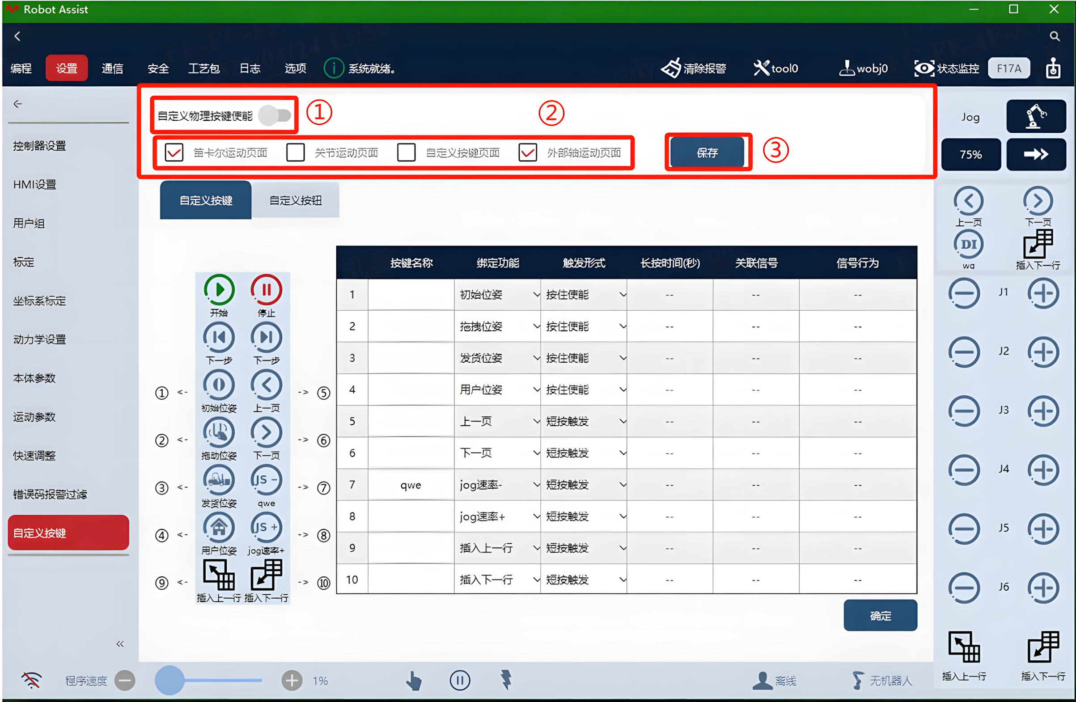Toggle the 自定义物理按键使能 switch
The image size is (1076, 702).
[x=275, y=116]
